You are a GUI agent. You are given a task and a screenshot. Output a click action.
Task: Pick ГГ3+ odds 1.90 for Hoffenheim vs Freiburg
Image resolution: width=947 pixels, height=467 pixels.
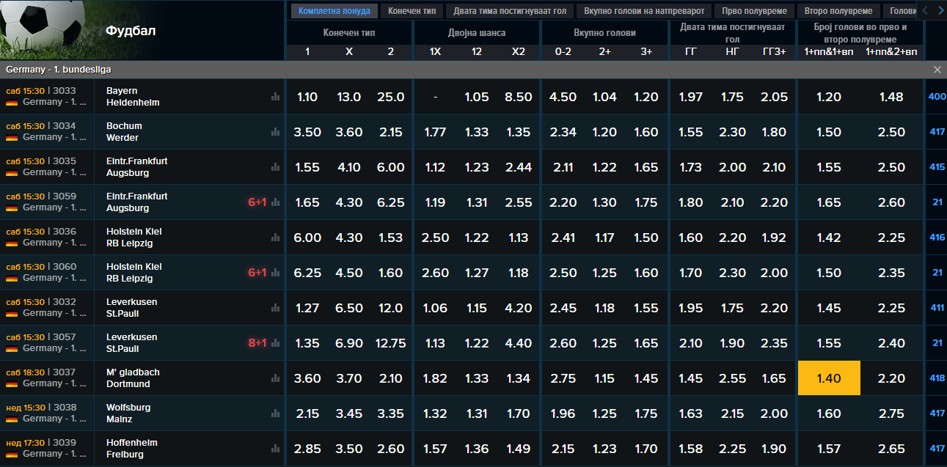(774, 449)
